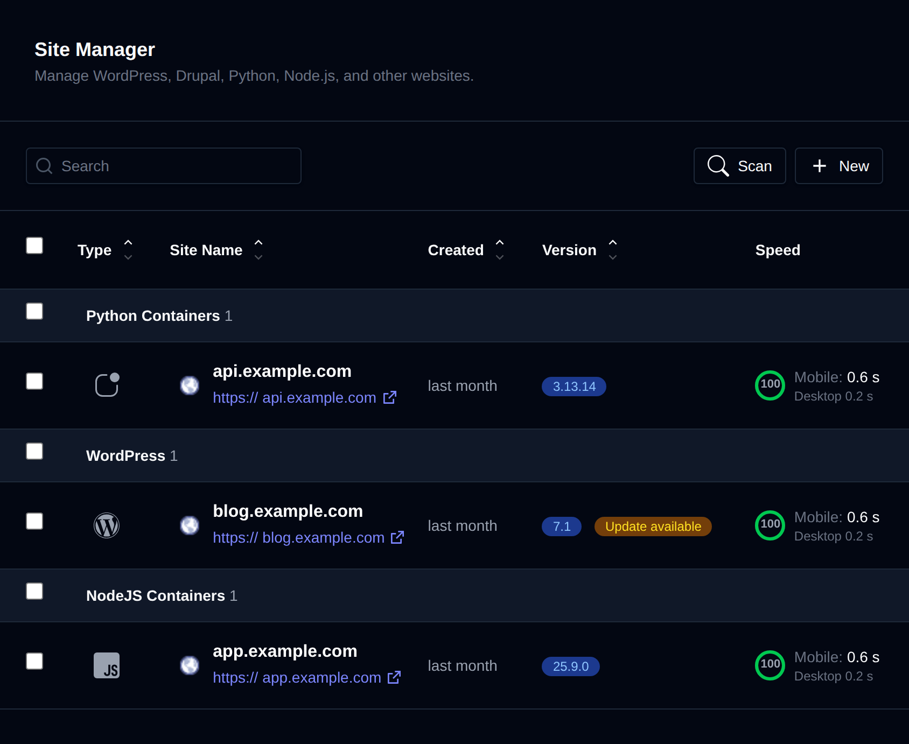Click globe favicon beside app.example.com
This screenshot has width=909, height=744.
click(x=190, y=665)
